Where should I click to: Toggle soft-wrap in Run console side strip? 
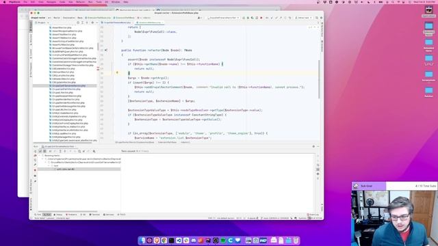tap(318, 165)
